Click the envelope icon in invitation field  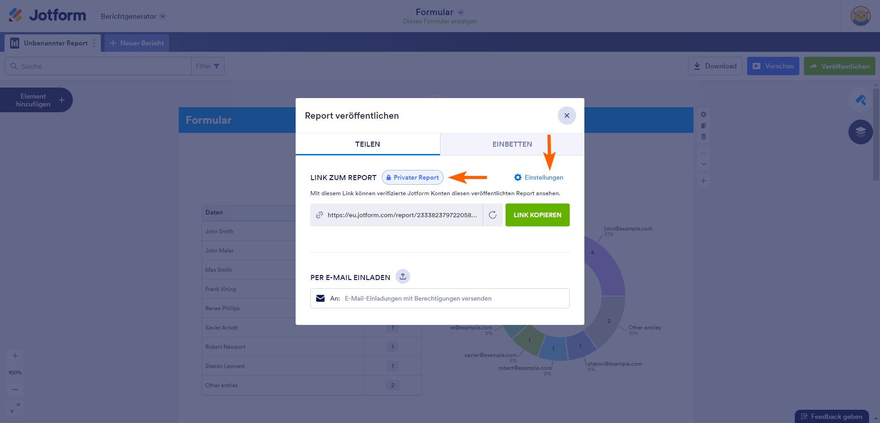[320, 298]
